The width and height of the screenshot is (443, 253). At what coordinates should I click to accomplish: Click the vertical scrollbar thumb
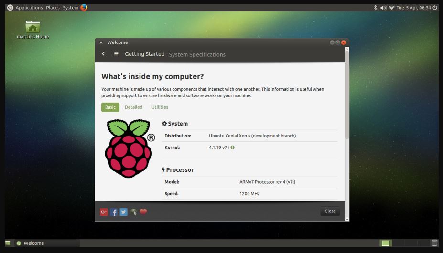coord(347,94)
